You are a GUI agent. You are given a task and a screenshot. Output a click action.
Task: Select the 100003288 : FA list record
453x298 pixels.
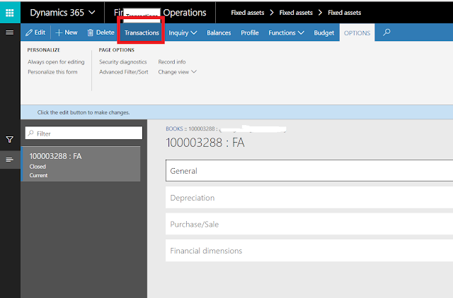click(x=81, y=164)
